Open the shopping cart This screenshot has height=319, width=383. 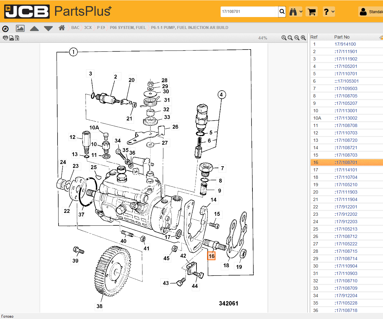tap(311, 12)
